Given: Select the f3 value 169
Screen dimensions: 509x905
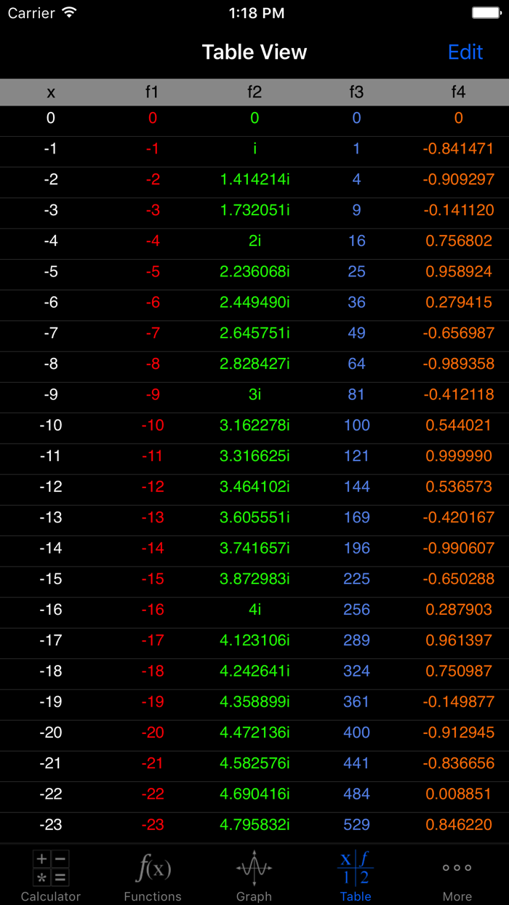Looking at the screenshot, I should (x=356, y=517).
